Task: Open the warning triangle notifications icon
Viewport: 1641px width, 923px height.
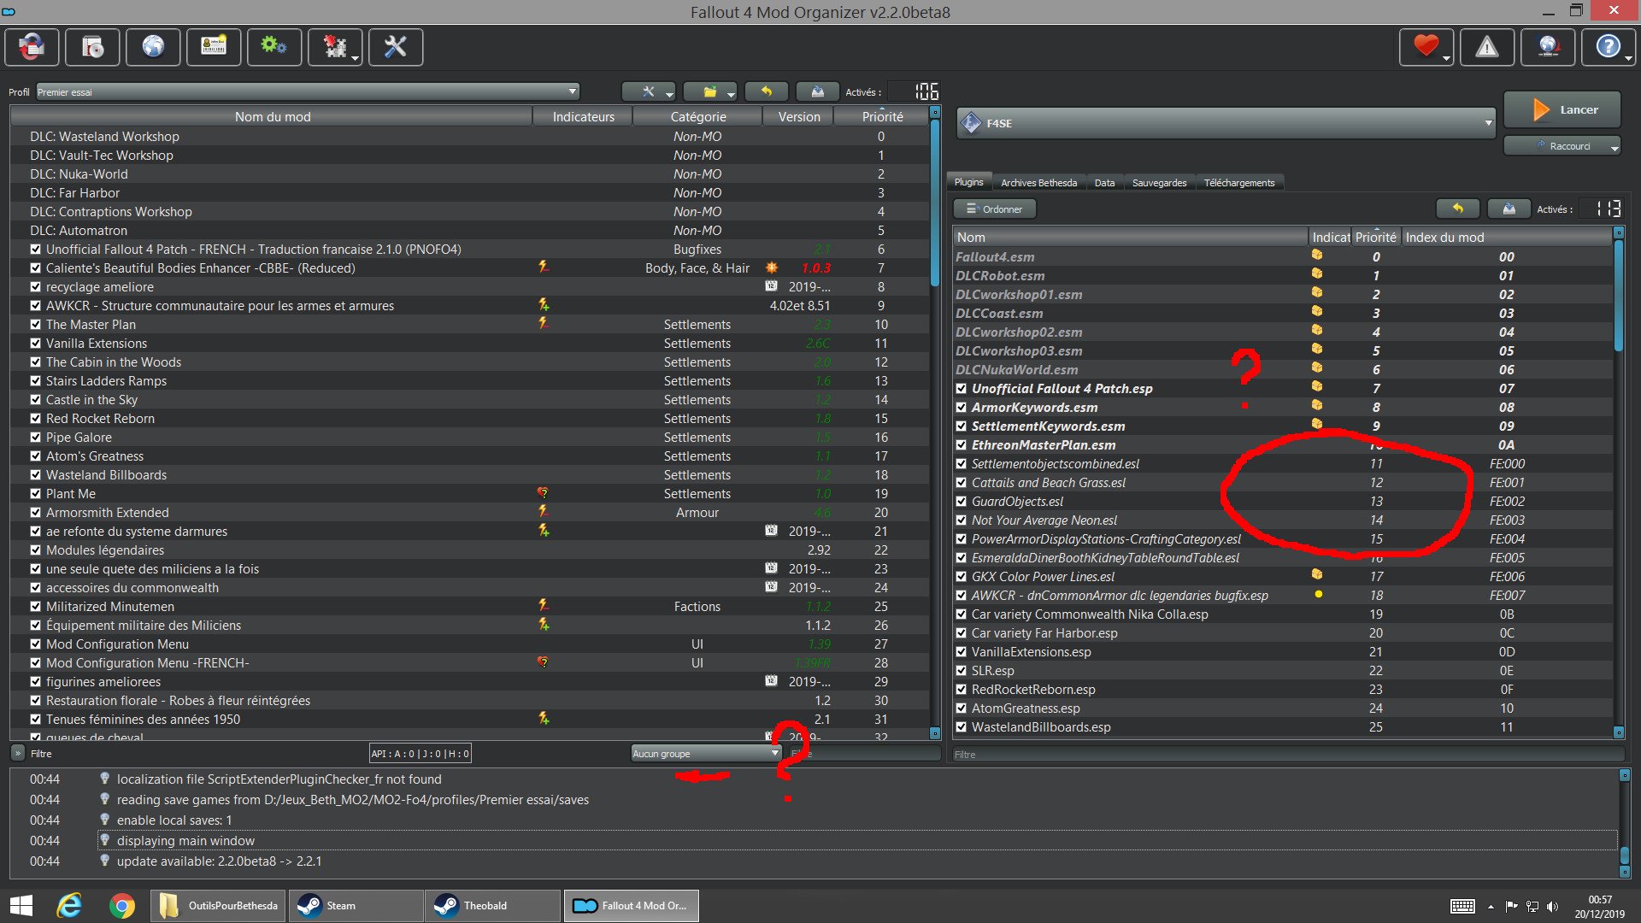Action: [x=1487, y=47]
